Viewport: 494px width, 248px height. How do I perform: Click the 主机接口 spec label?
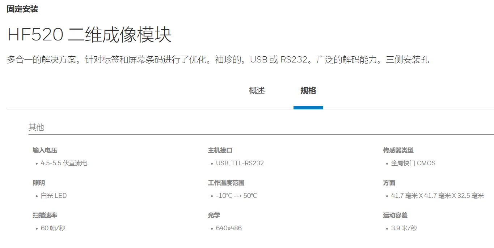[x=220, y=151]
